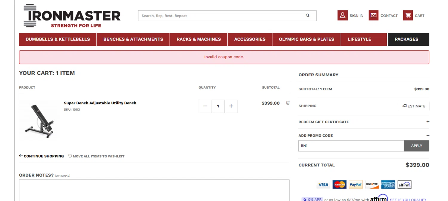
Task: Click the Sign In user icon
Action: [x=343, y=16]
